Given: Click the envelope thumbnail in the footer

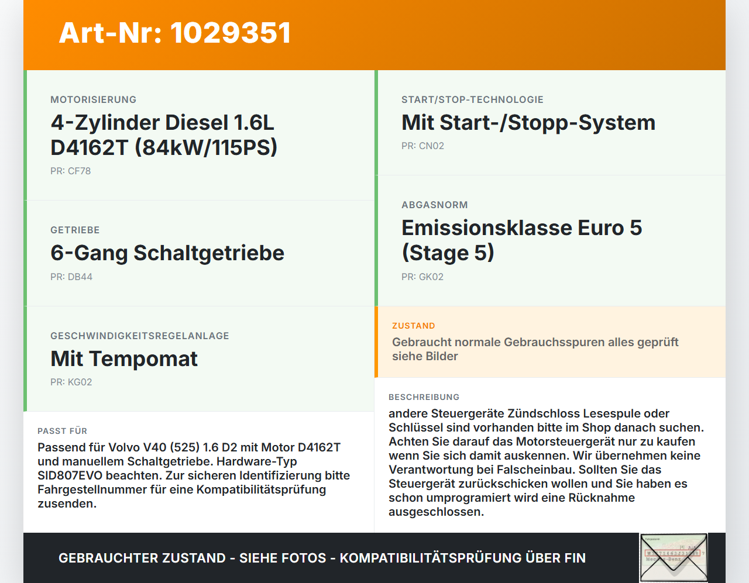Looking at the screenshot, I should (x=674, y=558).
